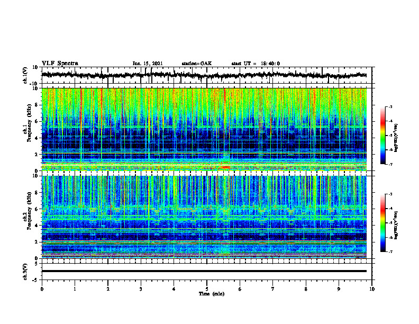Click the ch.1 frequency tick label "4"

click(37, 138)
